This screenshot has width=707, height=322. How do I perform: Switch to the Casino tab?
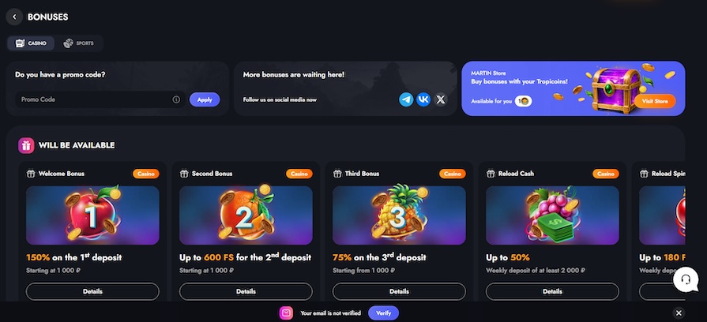pos(31,43)
